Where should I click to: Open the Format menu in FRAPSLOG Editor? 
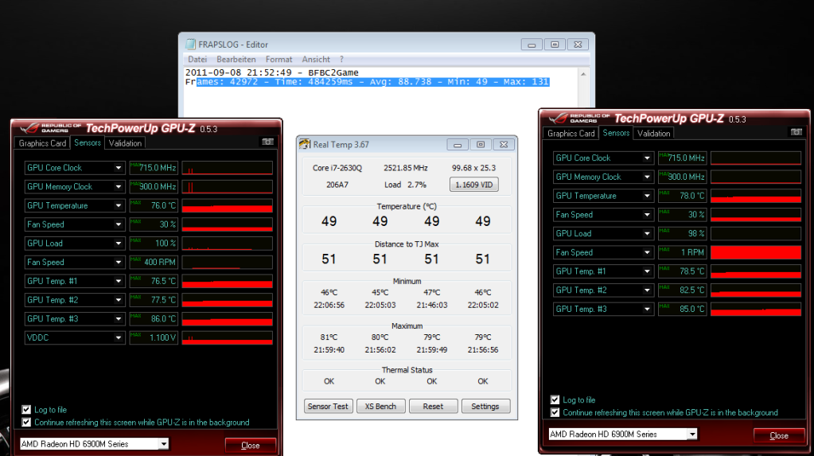[278, 59]
